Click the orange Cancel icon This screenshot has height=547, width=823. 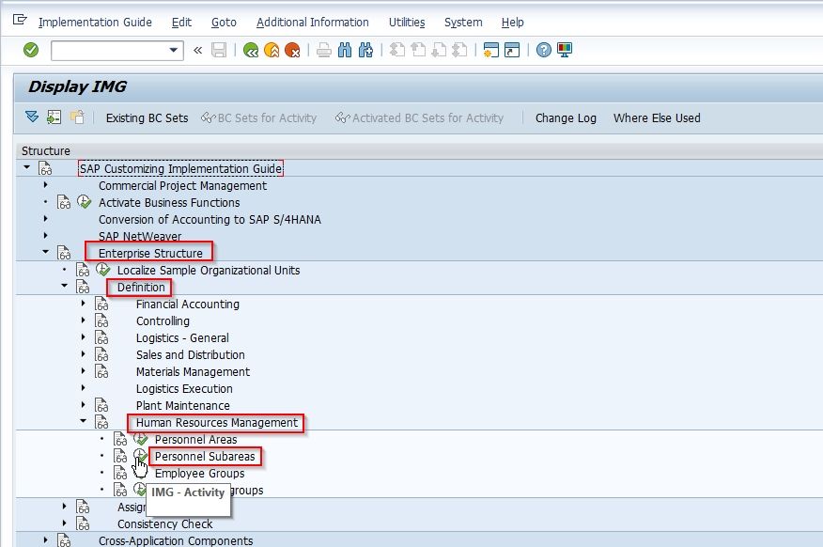(x=292, y=50)
